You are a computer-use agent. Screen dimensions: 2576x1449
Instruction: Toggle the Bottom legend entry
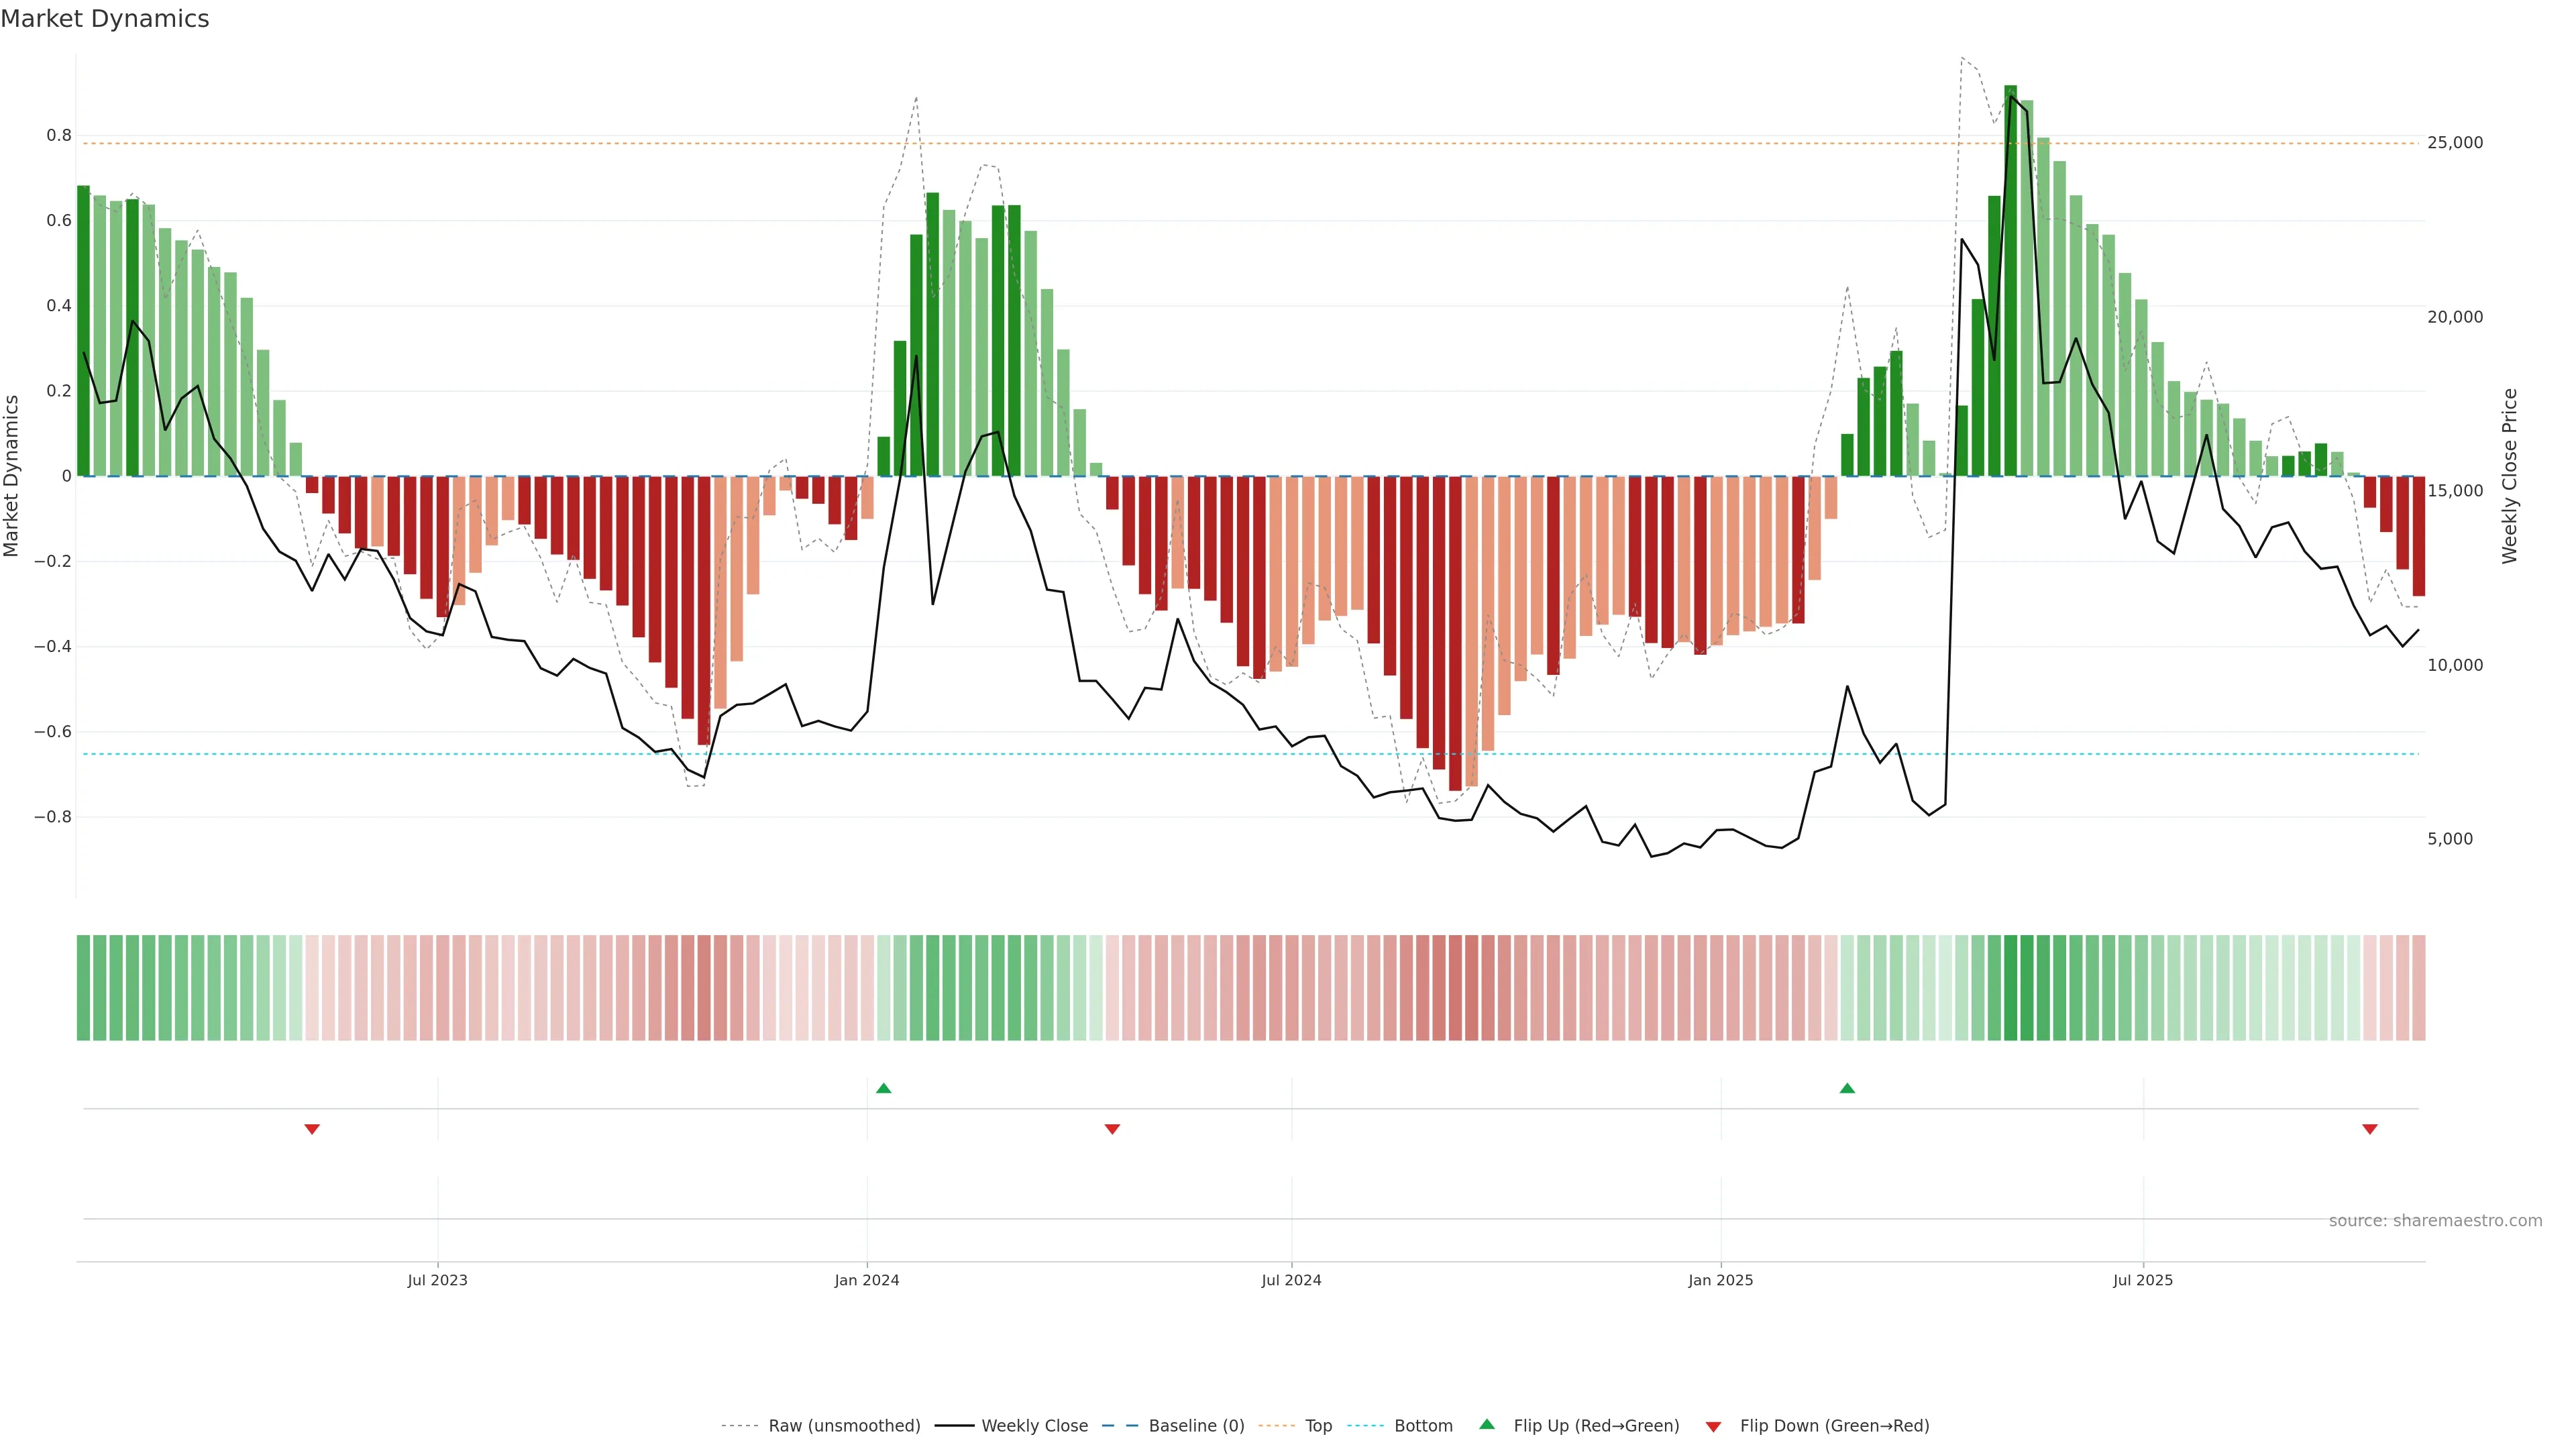point(1423,1426)
